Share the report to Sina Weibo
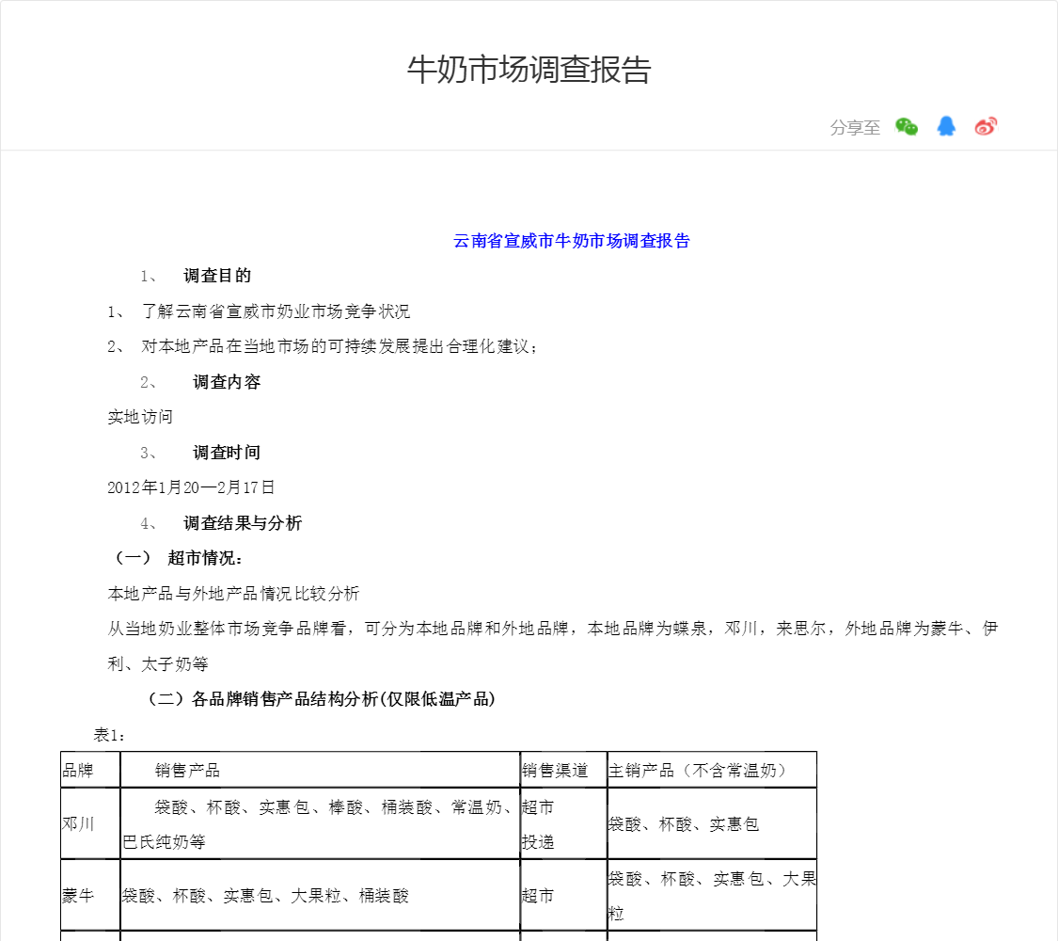The image size is (1058, 941). point(986,126)
